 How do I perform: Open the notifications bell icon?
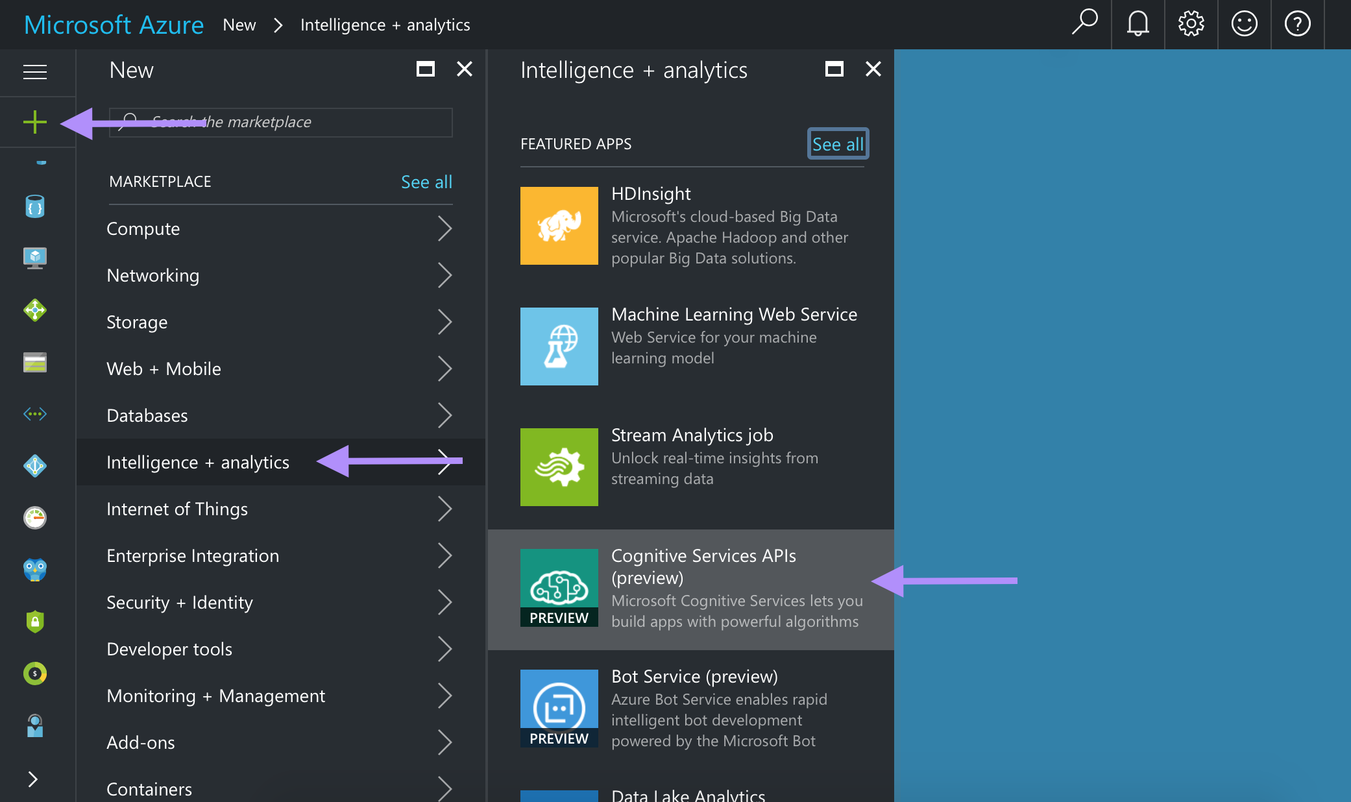tap(1138, 25)
